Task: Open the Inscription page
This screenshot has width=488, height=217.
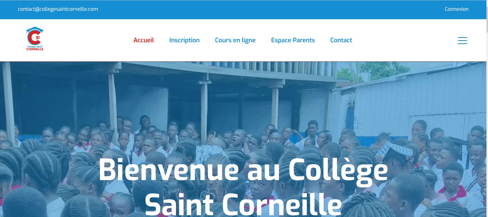Action: [184, 40]
